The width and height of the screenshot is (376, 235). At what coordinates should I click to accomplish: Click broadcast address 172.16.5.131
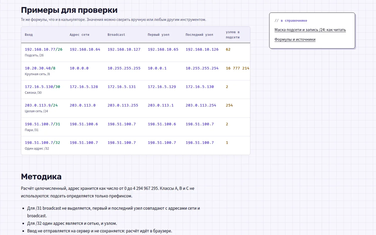click(x=122, y=87)
